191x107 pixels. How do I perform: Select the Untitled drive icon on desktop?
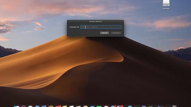pyautogui.click(x=166, y=5)
